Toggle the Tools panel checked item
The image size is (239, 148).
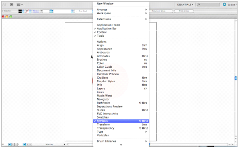121,36
